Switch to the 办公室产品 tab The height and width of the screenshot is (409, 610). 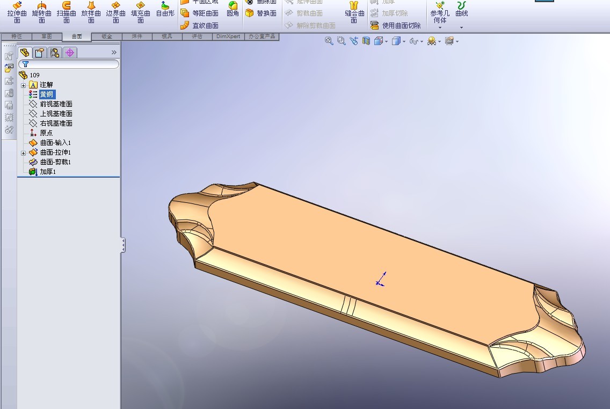pyautogui.click(x=262, y=36)
